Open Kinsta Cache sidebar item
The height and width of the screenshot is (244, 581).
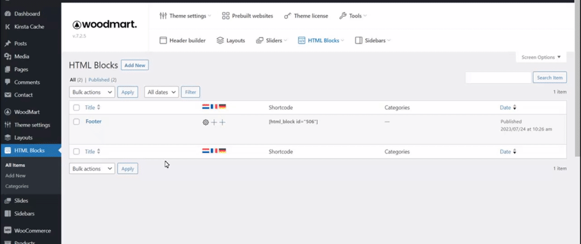29,27
